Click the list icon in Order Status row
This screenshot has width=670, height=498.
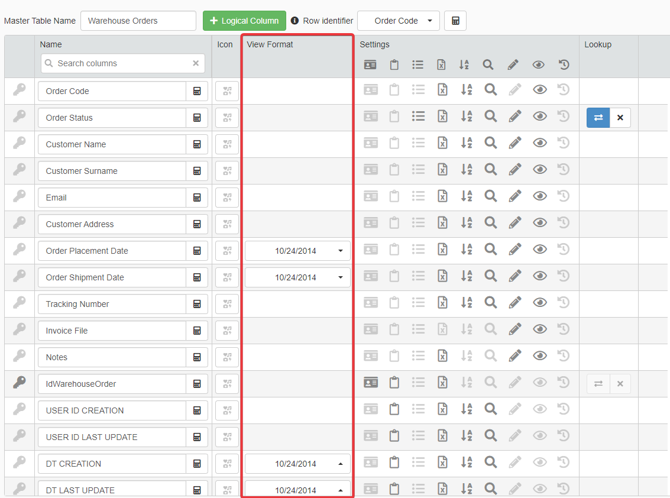418,117
